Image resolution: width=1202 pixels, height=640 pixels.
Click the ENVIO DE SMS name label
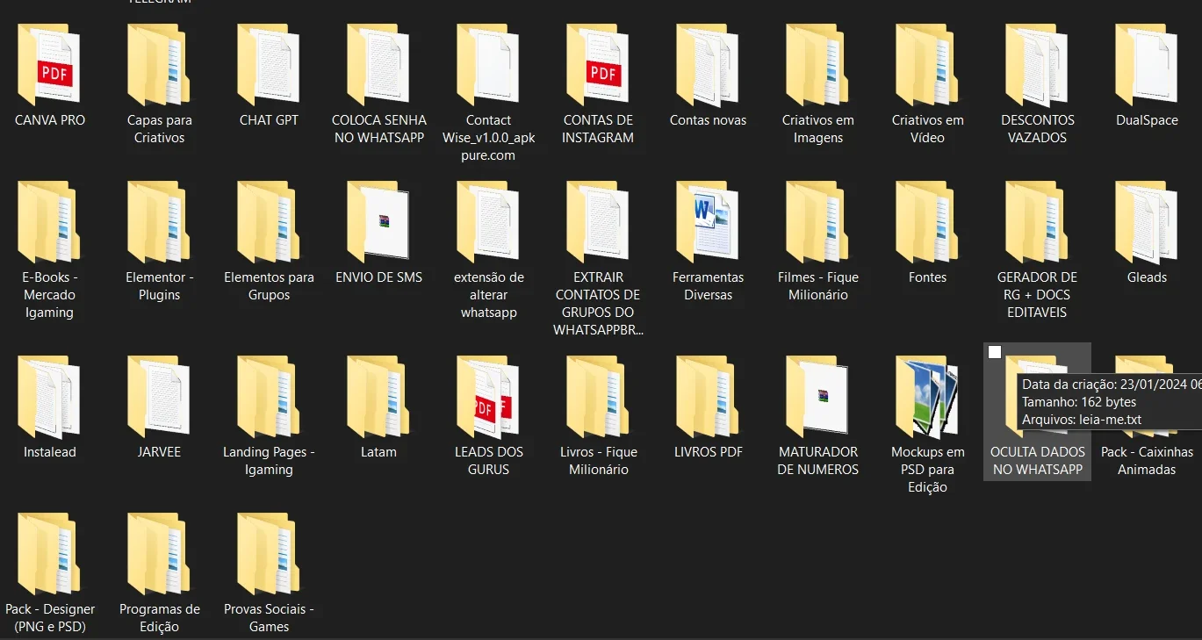click(x=378, y=277)
